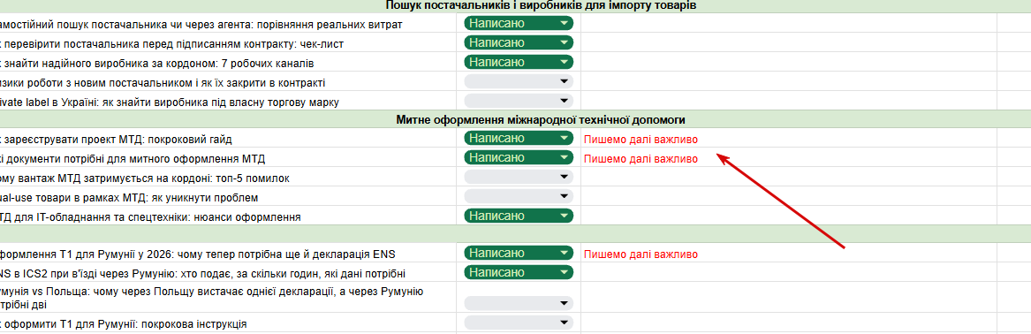Open status dropdown for 'декларація ENS' row

518,254
